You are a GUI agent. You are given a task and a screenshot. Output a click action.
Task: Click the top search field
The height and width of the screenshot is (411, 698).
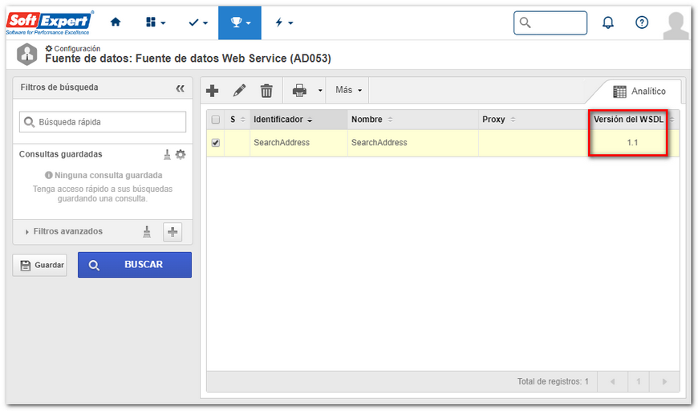550,22
